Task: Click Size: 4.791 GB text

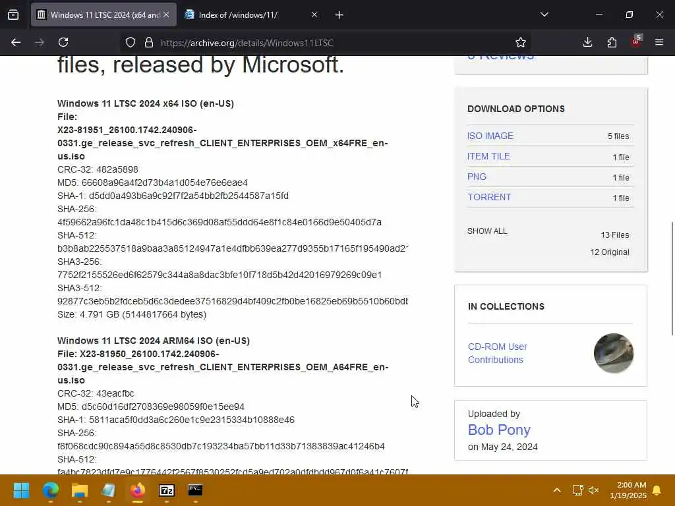Action: click(132, 314)
